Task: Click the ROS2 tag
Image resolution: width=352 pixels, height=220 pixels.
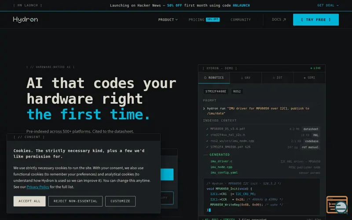Action: (237, 92)
